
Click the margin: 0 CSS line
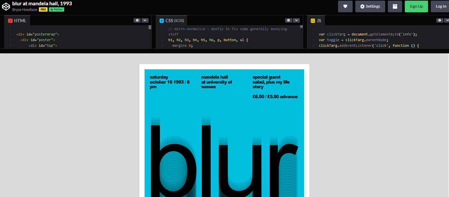click(x=182, y=45)
